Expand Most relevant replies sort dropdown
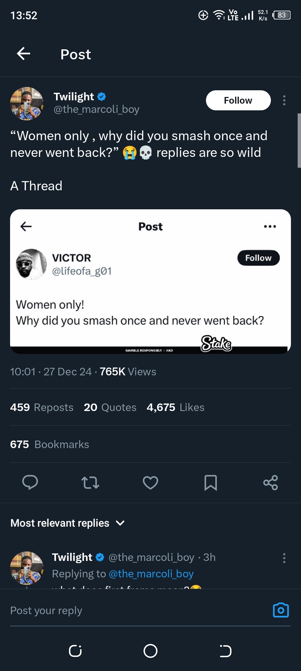Viewport: 301px width, 671px height. pos(68,523)
